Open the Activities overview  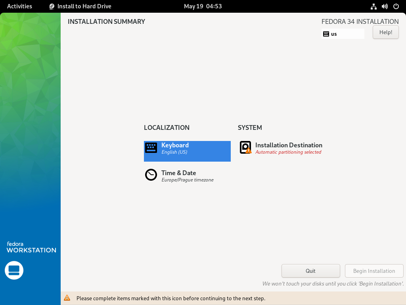coord(19,6)
